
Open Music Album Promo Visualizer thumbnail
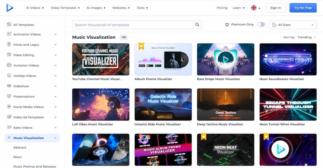(163, 150)
